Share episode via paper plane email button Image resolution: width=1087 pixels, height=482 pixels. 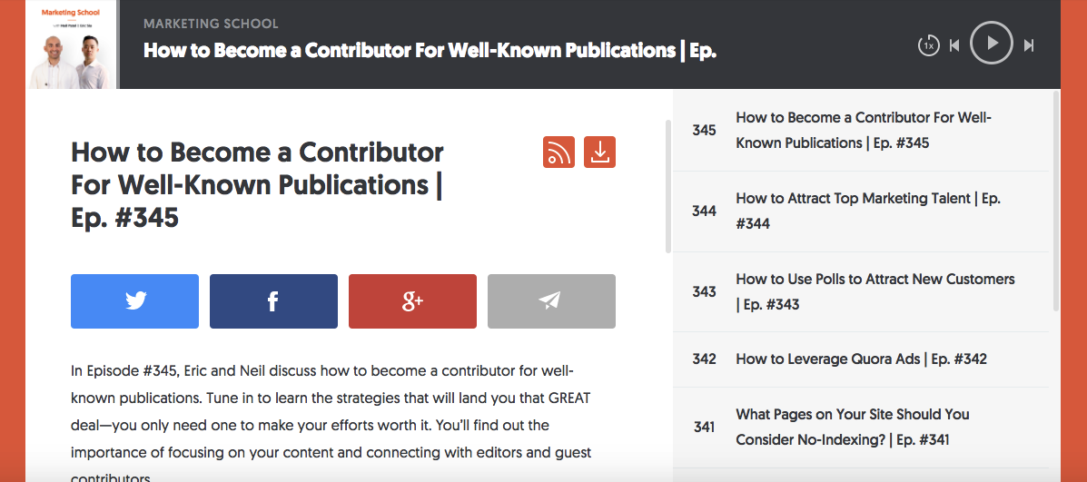click(551, 301)
